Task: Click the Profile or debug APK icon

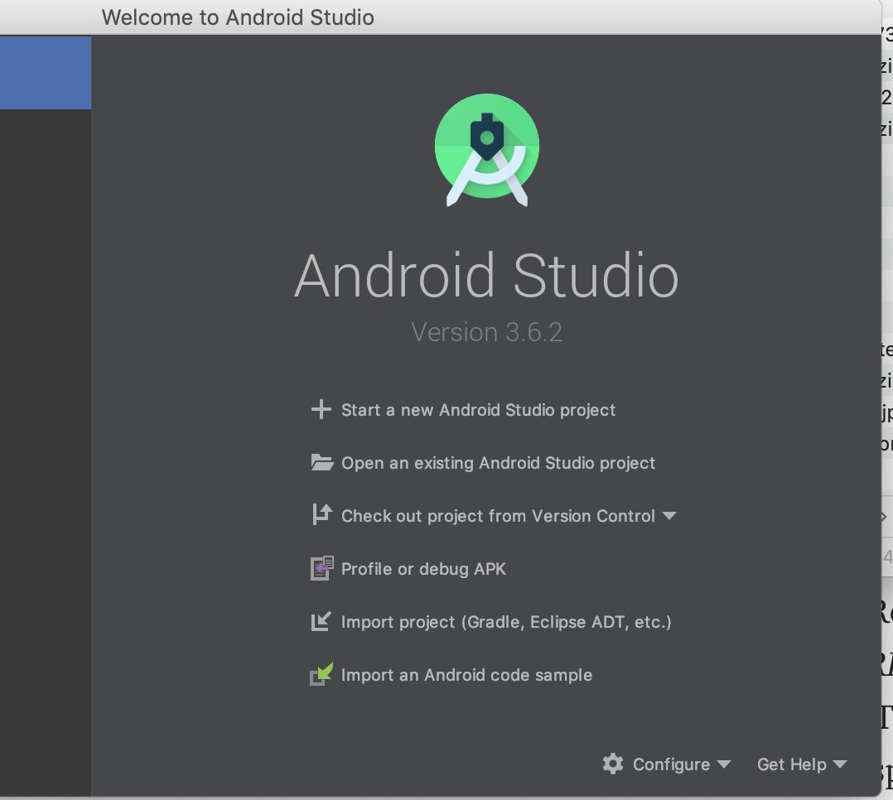Action: (x=321, y=568)
